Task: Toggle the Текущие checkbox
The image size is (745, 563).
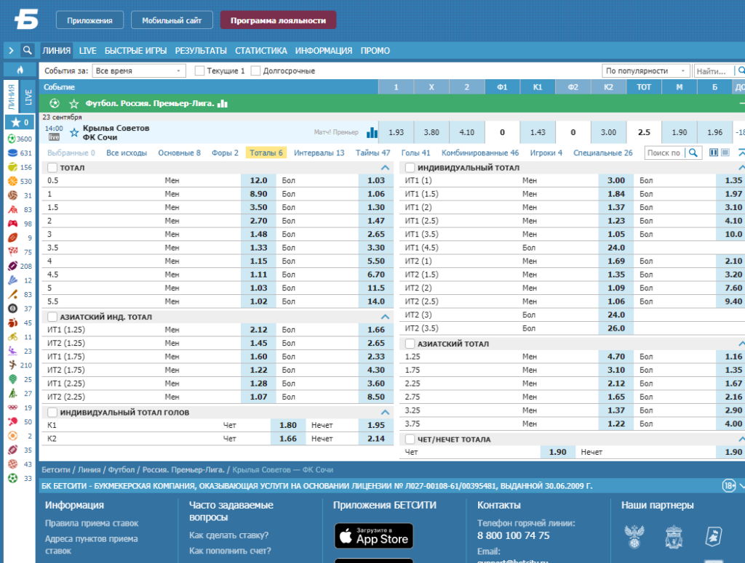Action: click(x=199, y=70)
